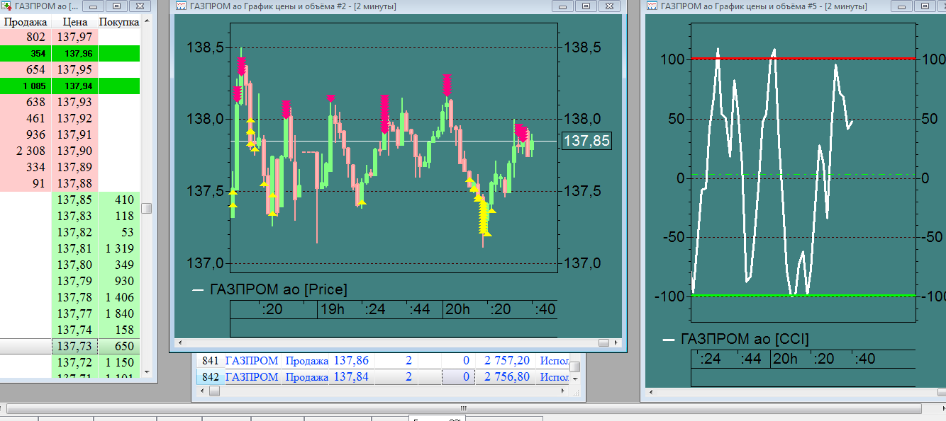Click trades table vertical scrollbar thumb
This screenshot has height=421, width=946.
[575, 367]
